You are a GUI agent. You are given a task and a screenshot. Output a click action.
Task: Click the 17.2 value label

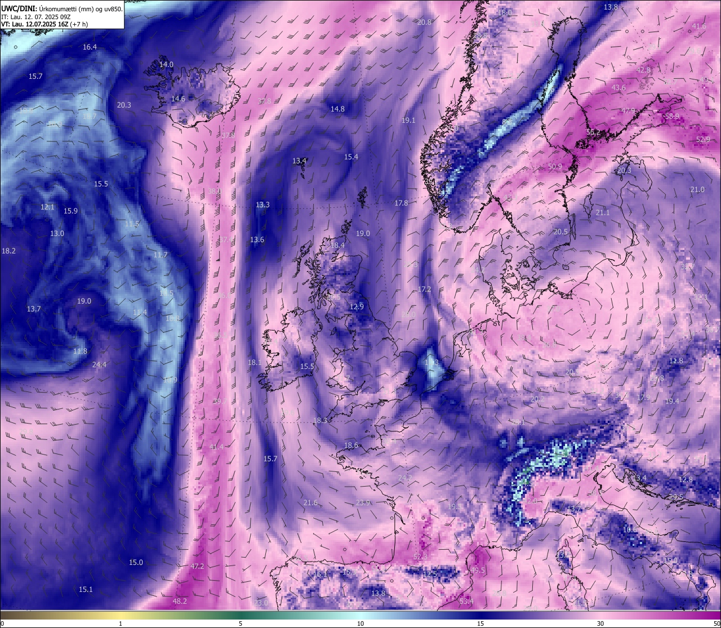pos(424,289)
